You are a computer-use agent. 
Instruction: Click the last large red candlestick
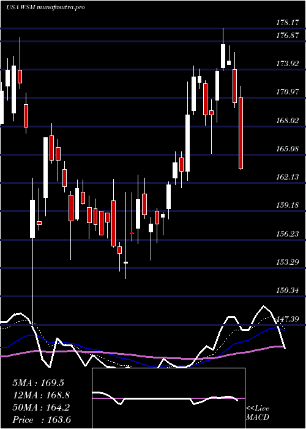pyautogui.click(x=241, y=133)
